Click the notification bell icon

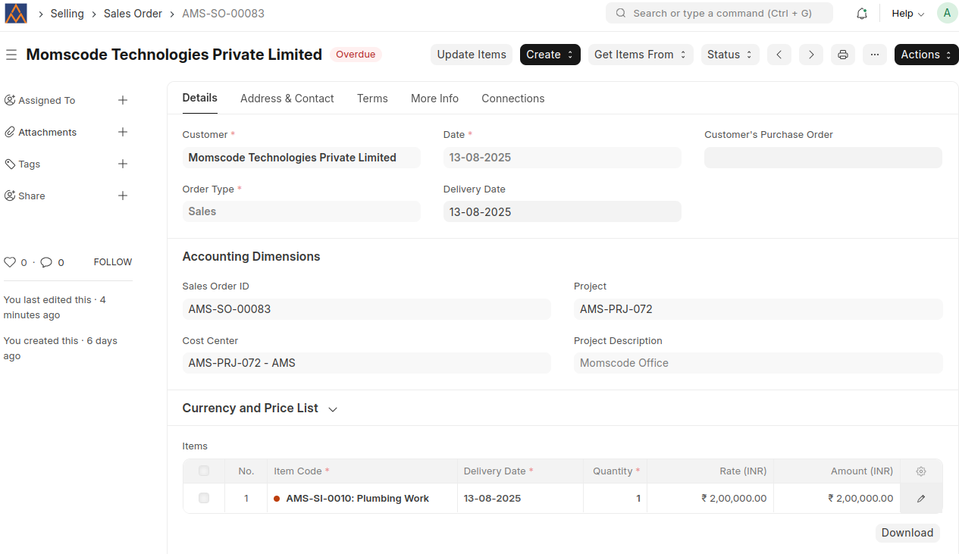point(861,14)
